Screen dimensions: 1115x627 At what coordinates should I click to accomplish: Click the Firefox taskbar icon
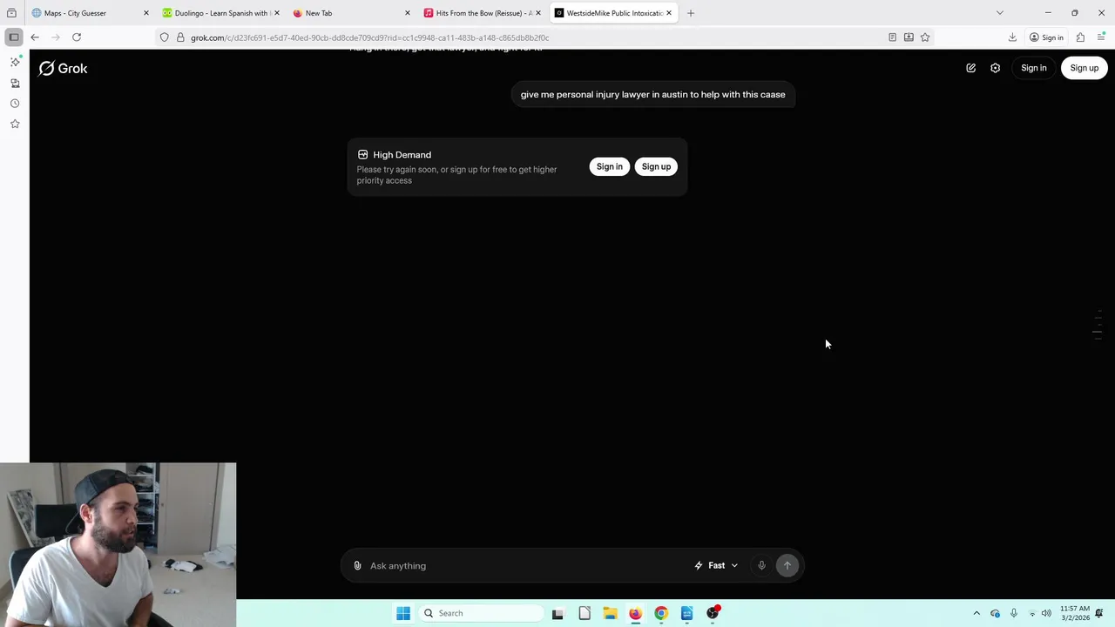point(635,613)
